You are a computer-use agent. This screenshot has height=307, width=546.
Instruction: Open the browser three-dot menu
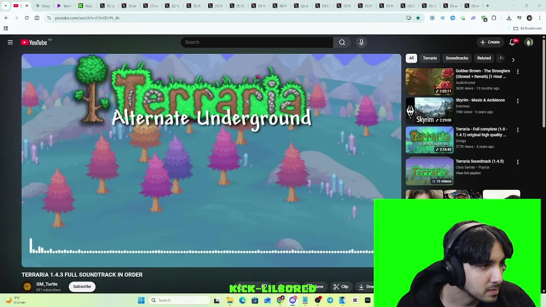(540, 18)
